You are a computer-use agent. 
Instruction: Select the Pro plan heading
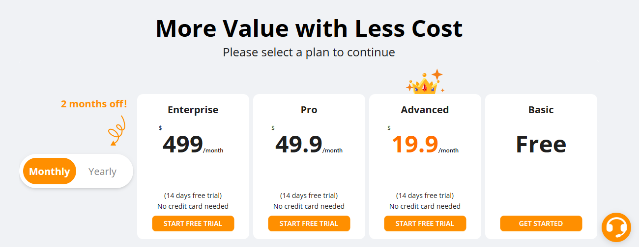[309, 110]
